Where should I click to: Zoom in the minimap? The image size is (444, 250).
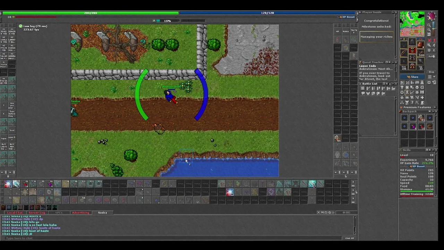(x=429, y=30)
